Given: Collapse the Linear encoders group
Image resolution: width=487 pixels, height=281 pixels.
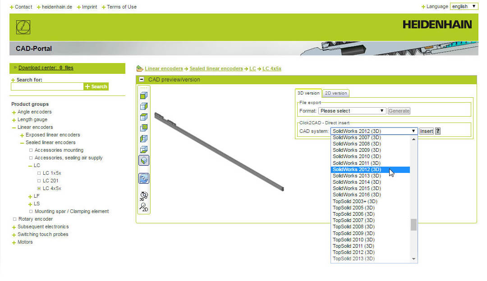Looking at the screenshot, I should coord(14,127).
